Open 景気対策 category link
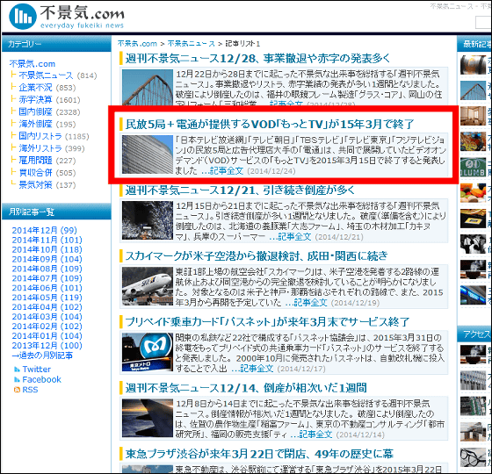This screenshot has width=492, height=474. pyautogui.click(x=35, y=185)
